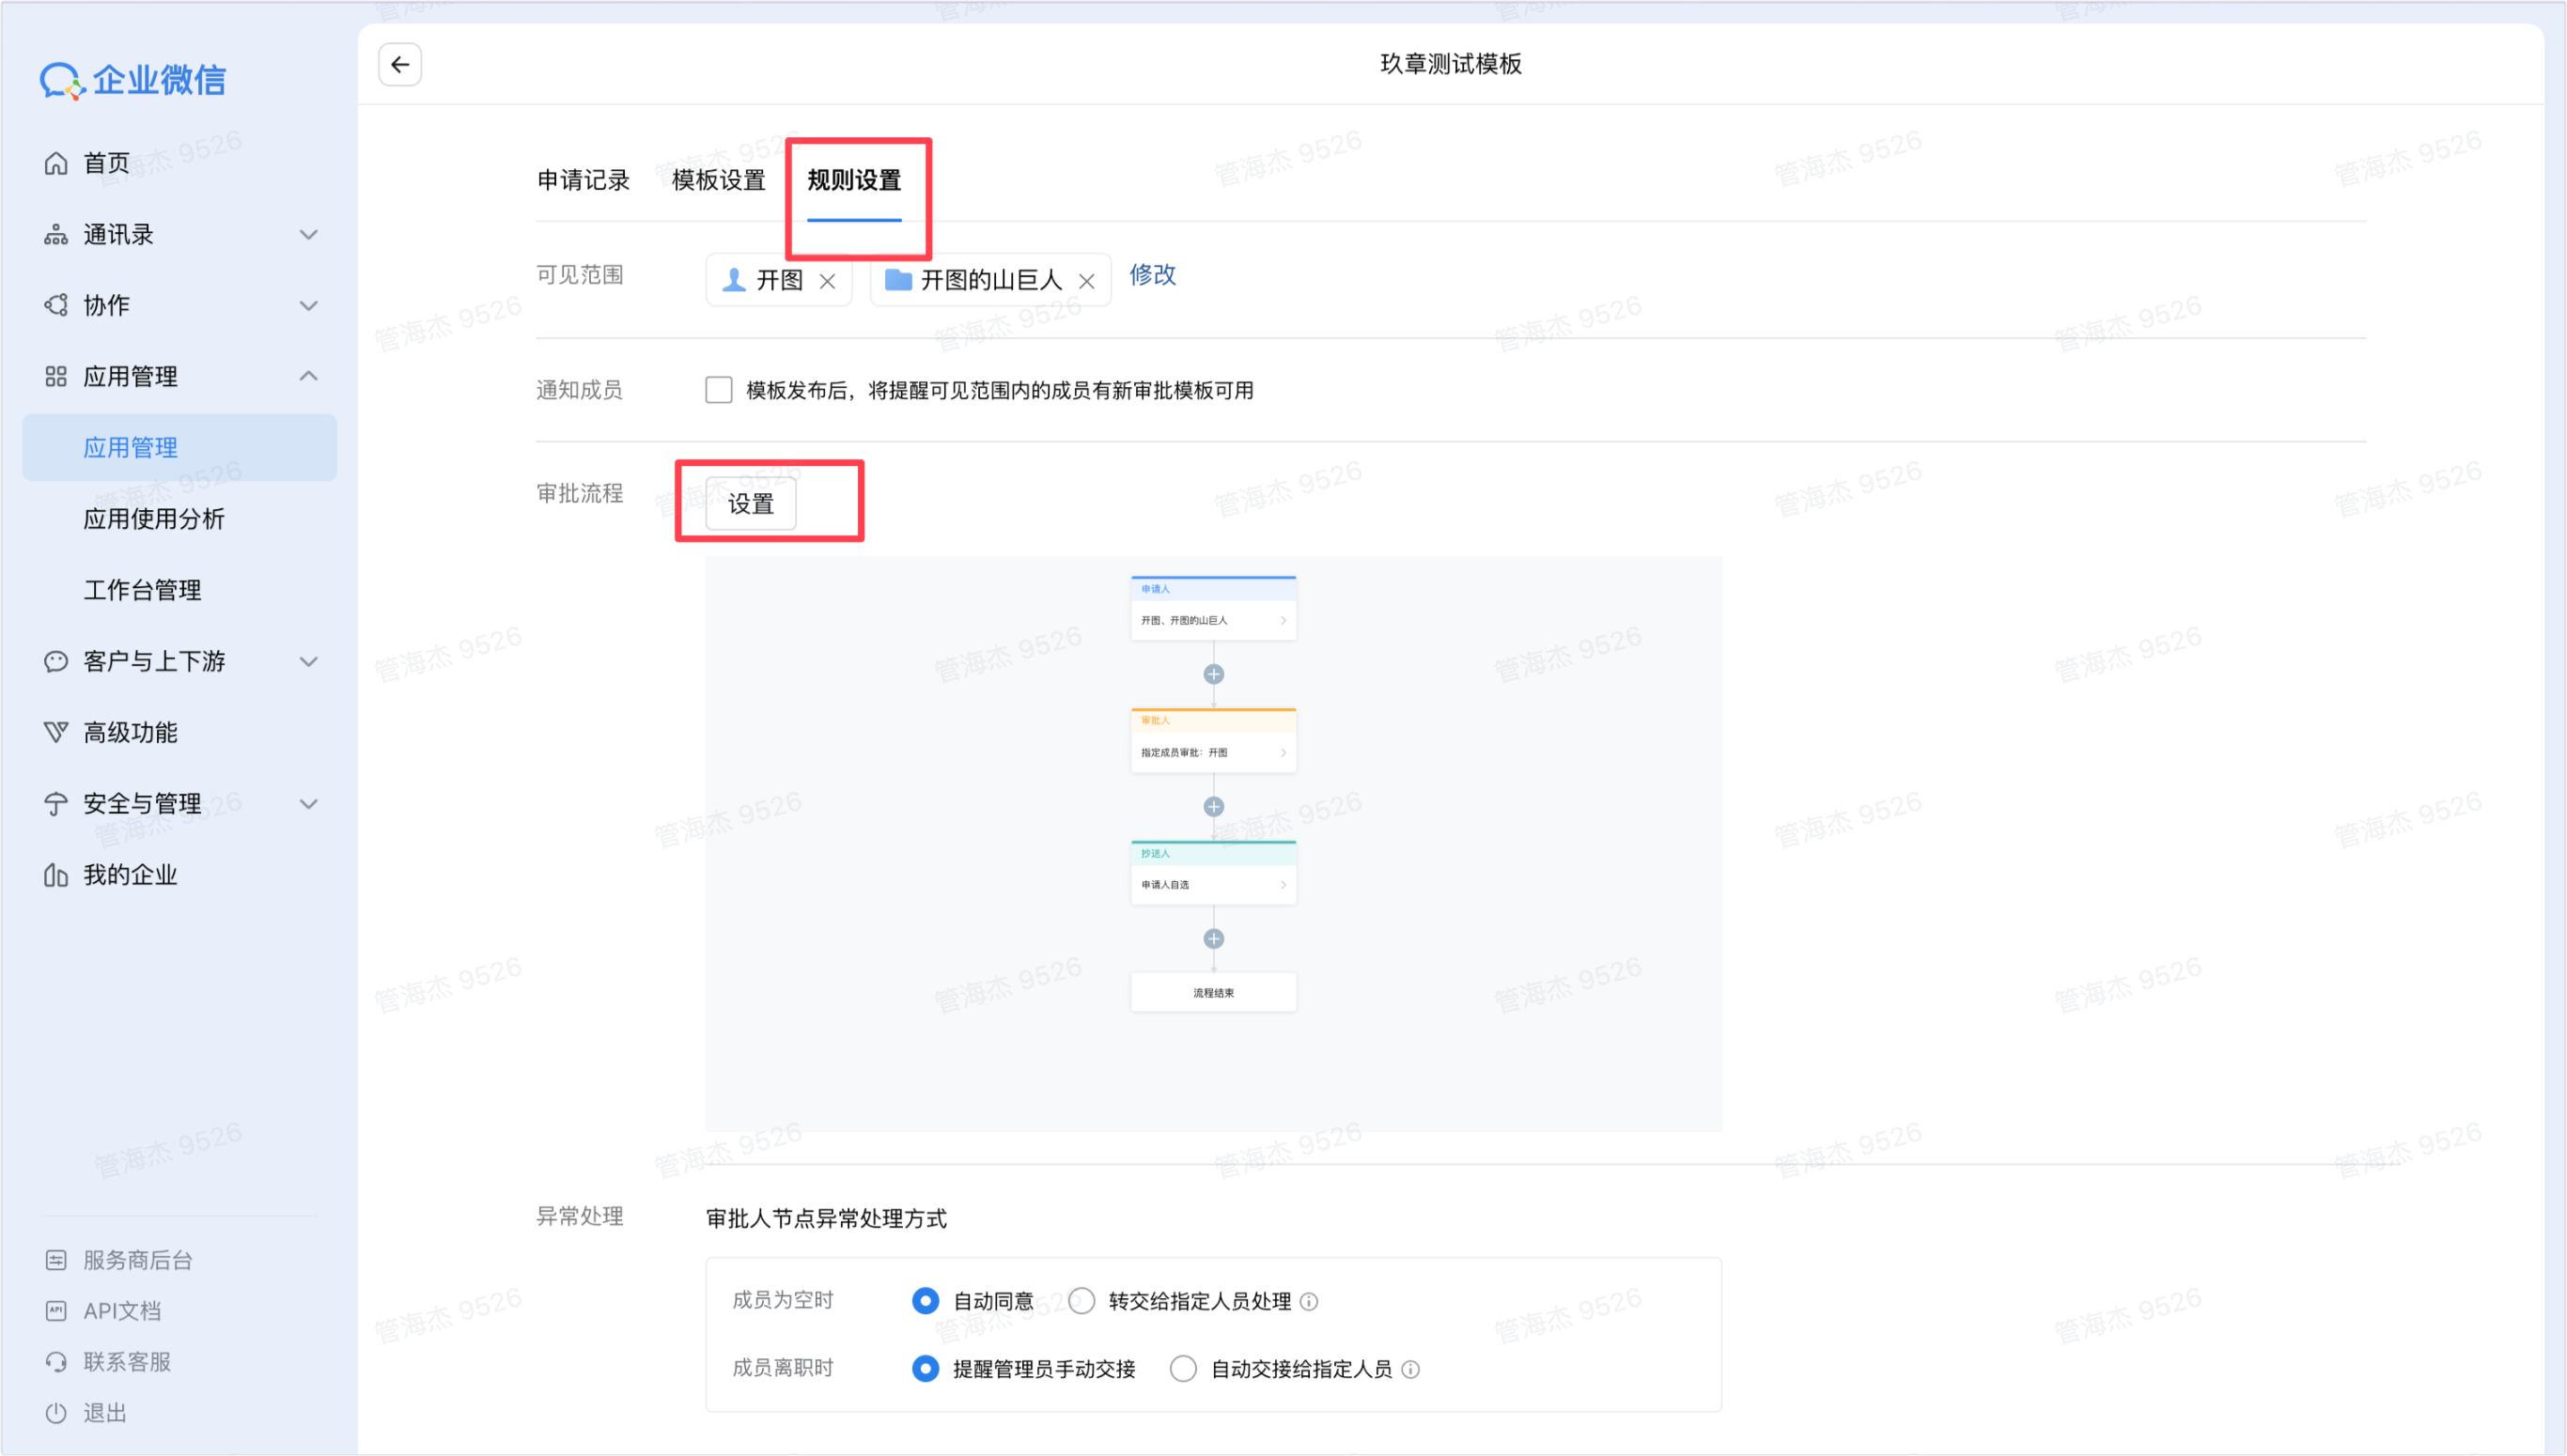2567x1456 pixels.
Task: Select 转交给指定人员处理 radio option
Action: (1081, 1301)
